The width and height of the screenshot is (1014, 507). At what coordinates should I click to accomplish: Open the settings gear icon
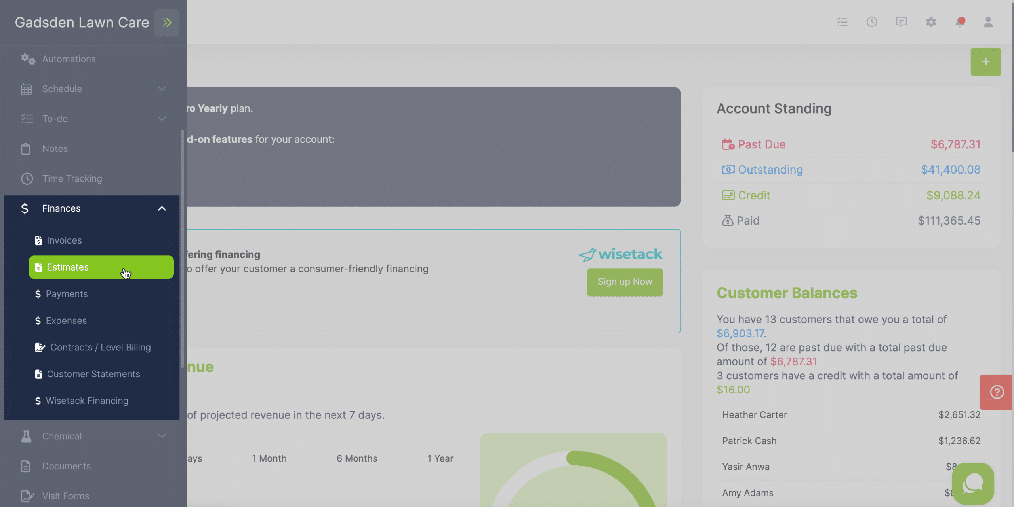tap(931, 22)
